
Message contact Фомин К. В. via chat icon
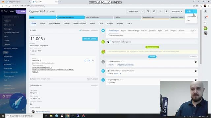[x=93, y=60]
